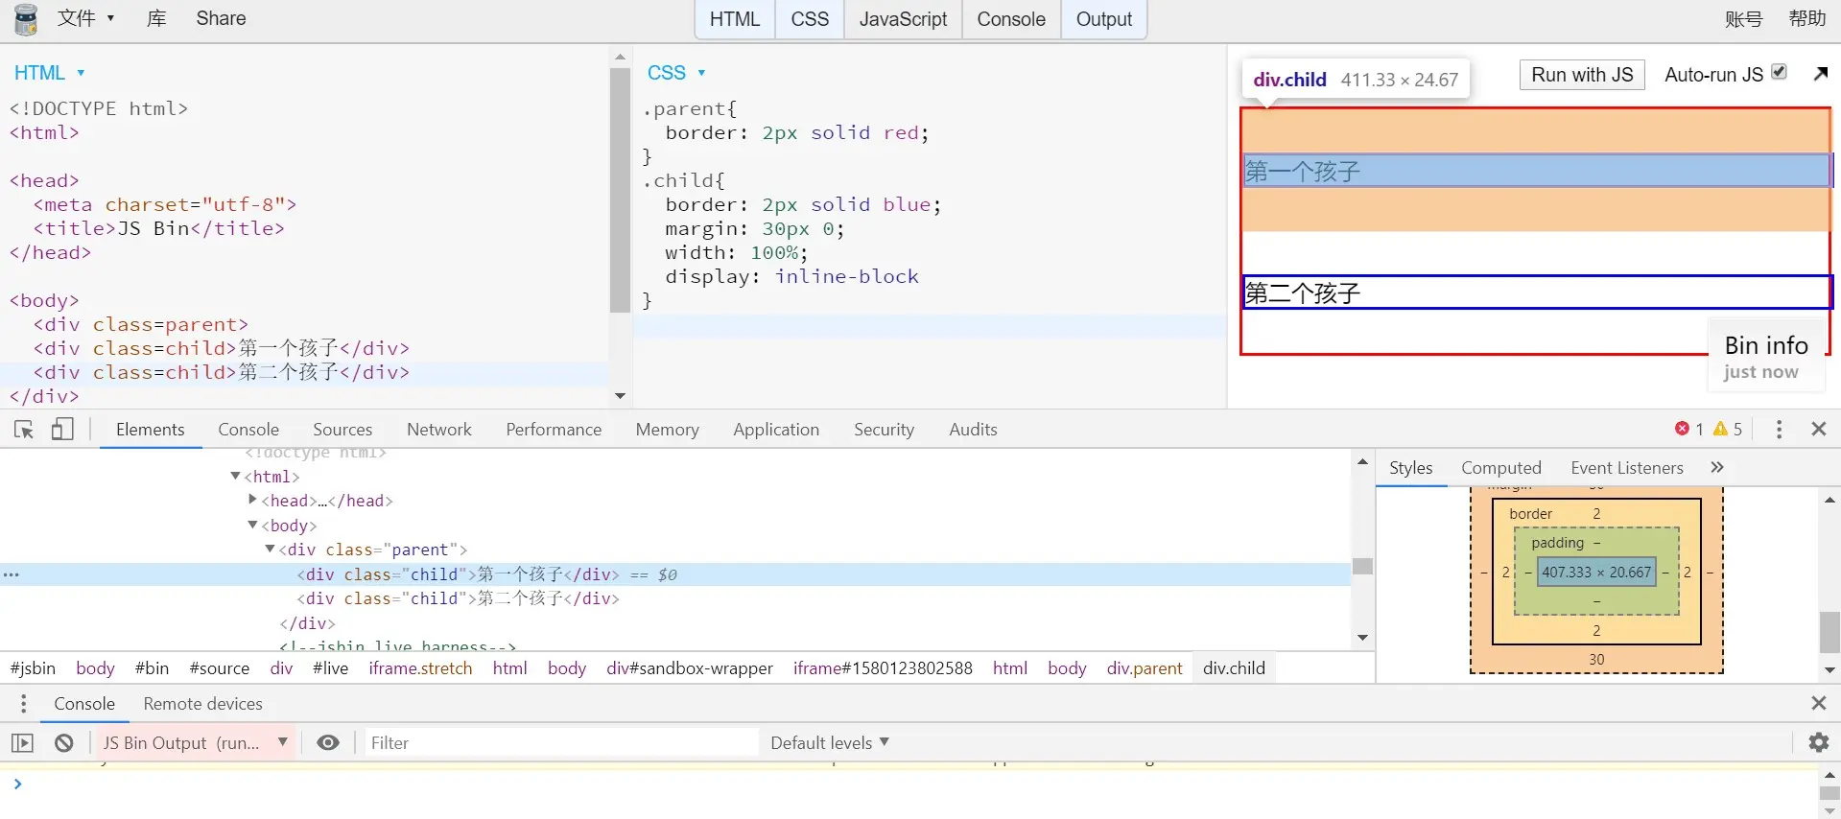Click the console Filter input field

click(561, 743)
